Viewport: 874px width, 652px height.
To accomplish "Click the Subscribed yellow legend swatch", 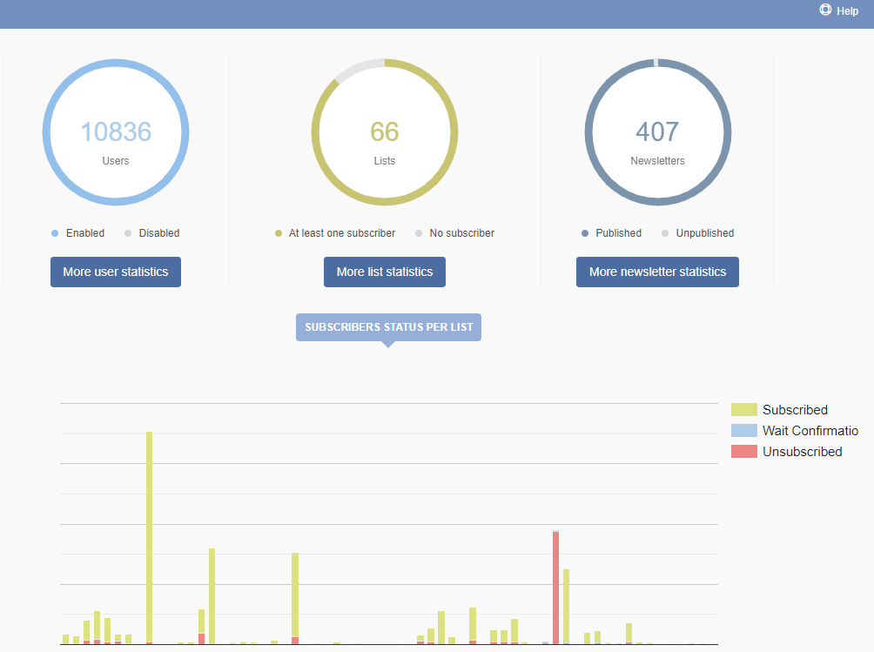I will (744, 410).
